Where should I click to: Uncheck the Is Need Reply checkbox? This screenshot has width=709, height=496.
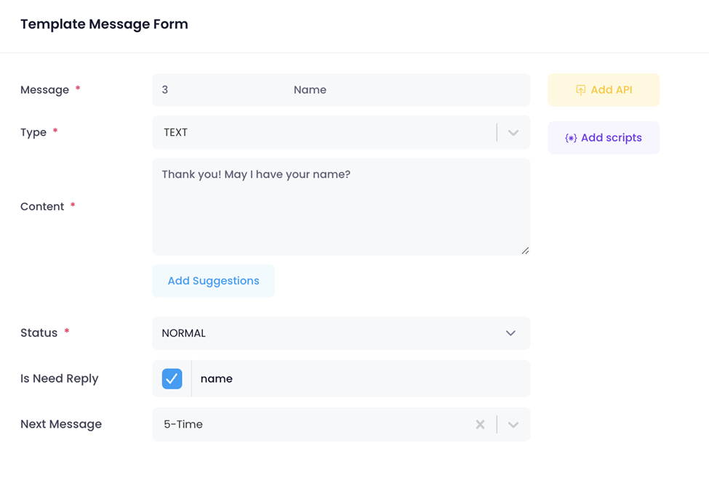click(172, 378)
